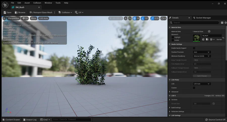The width and height of the screenshot is (227, 122).
Task: Reset material slot to default arrow
Action: [x=223, y=38]
